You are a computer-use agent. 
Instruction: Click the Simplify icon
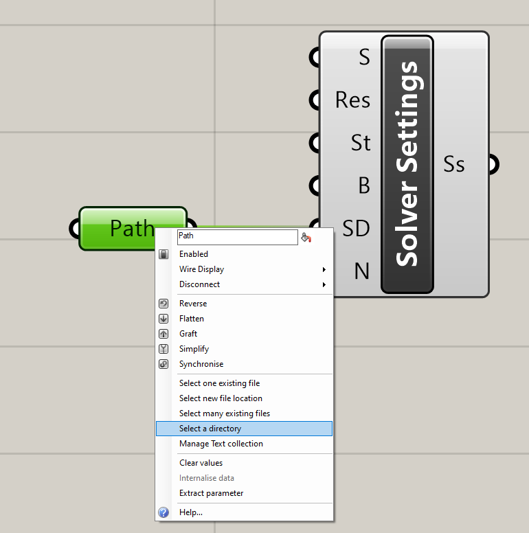coord(164,349)
